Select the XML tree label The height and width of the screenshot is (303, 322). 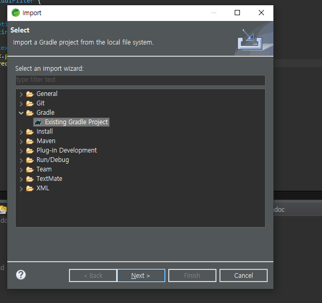pos(43,188)
